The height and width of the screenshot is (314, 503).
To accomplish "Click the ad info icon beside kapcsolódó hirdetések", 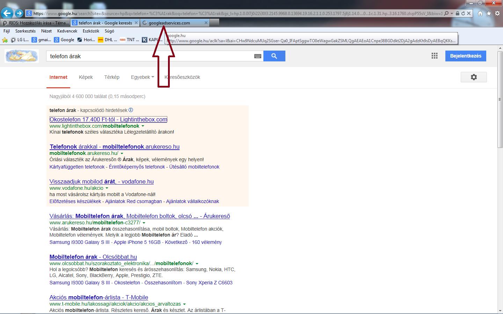I will pos(131,110).
